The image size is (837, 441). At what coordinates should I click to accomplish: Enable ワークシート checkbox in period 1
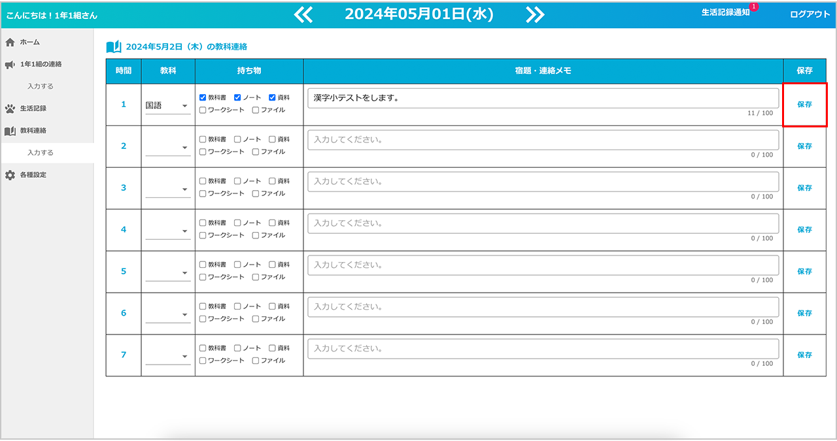[203, 110]
